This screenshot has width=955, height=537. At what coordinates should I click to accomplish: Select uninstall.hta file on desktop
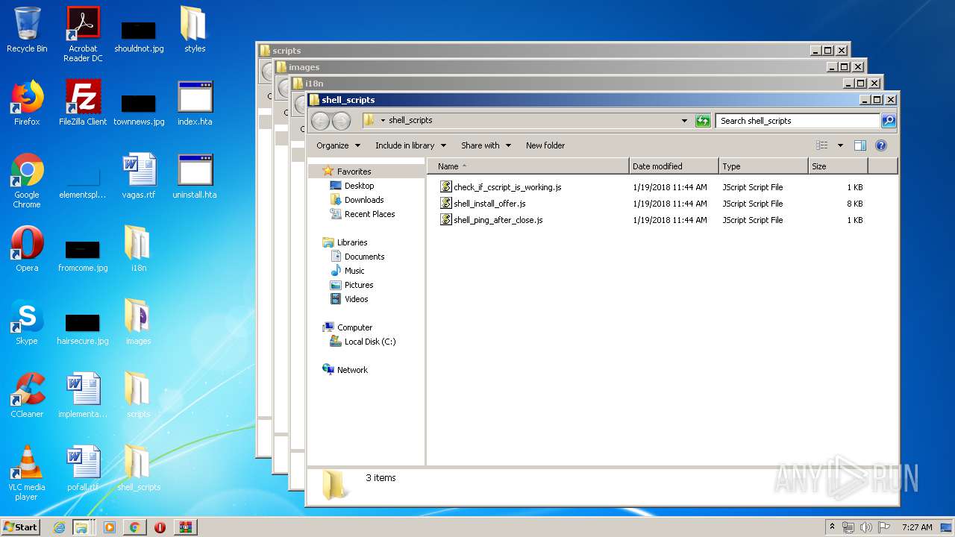(195, 176)
